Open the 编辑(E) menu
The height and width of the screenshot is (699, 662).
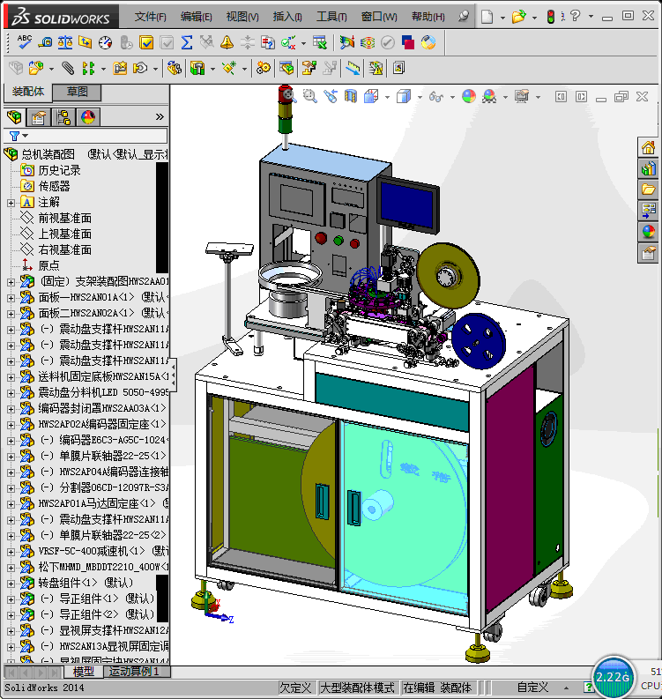click(x=197, y=17)
